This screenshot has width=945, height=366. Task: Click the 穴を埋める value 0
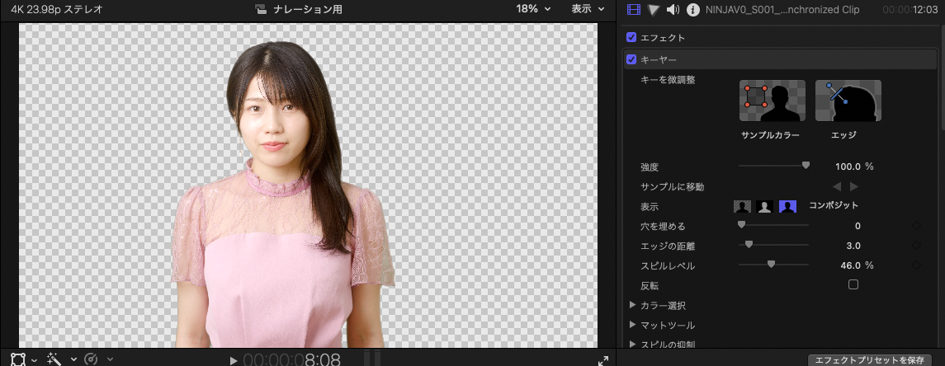point(858,226)
